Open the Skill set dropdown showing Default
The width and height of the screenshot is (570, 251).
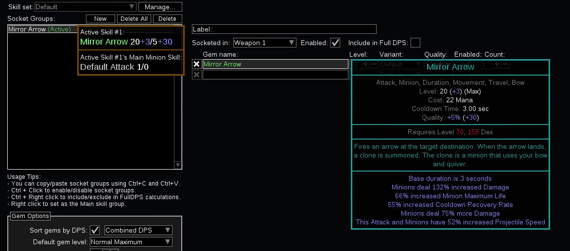pos(86,6)
